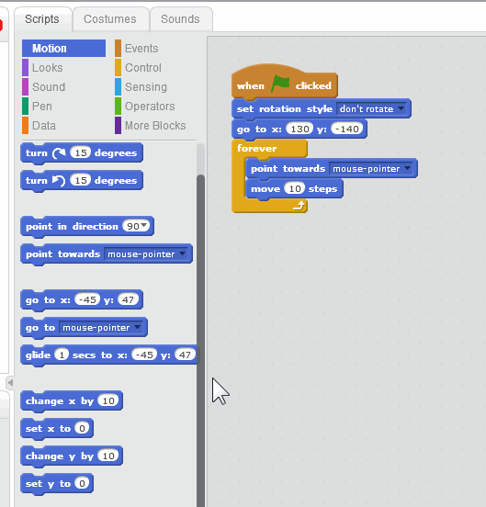486x507 pixels.
Task: Open rotation style dropdown showing don't rotate
Action: (372, 109)
